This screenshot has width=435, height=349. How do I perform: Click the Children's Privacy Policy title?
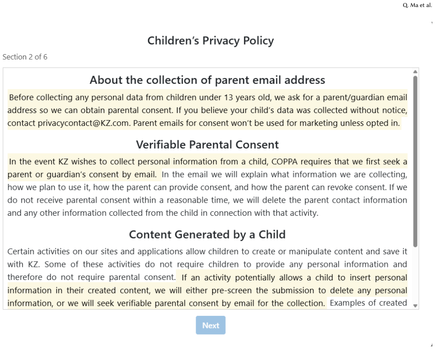point(211,41)
